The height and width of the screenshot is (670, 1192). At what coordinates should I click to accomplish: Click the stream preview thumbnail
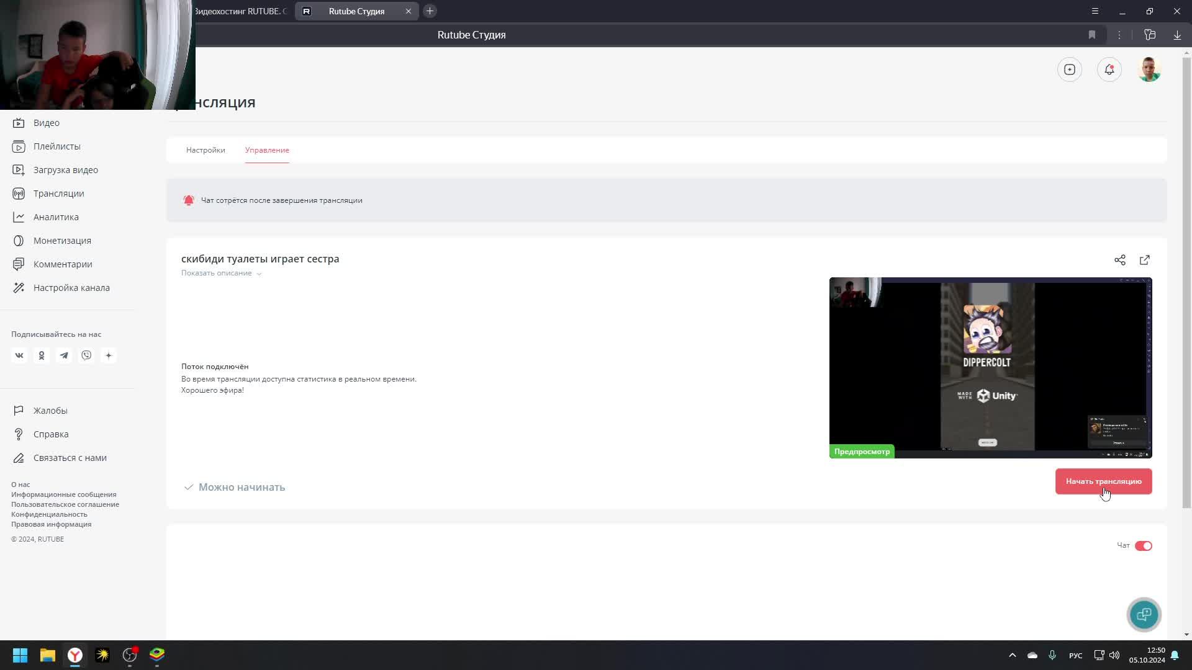tap(990, 367)
